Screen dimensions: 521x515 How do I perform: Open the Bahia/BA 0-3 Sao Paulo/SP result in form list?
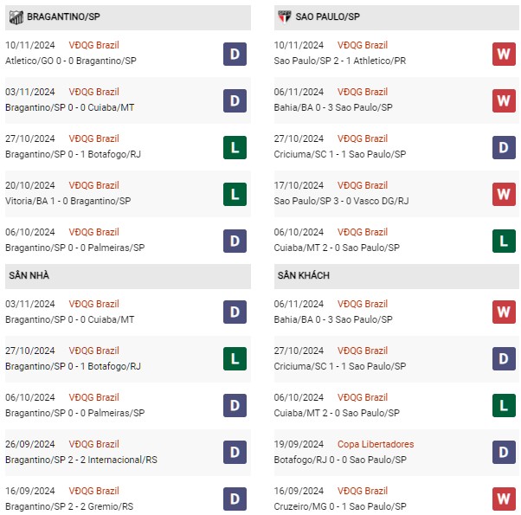click(333, 107)
